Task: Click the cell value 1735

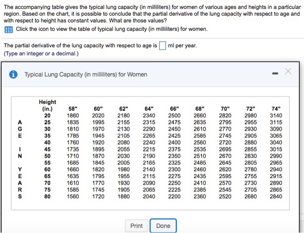Action: [x=73, y=149]
